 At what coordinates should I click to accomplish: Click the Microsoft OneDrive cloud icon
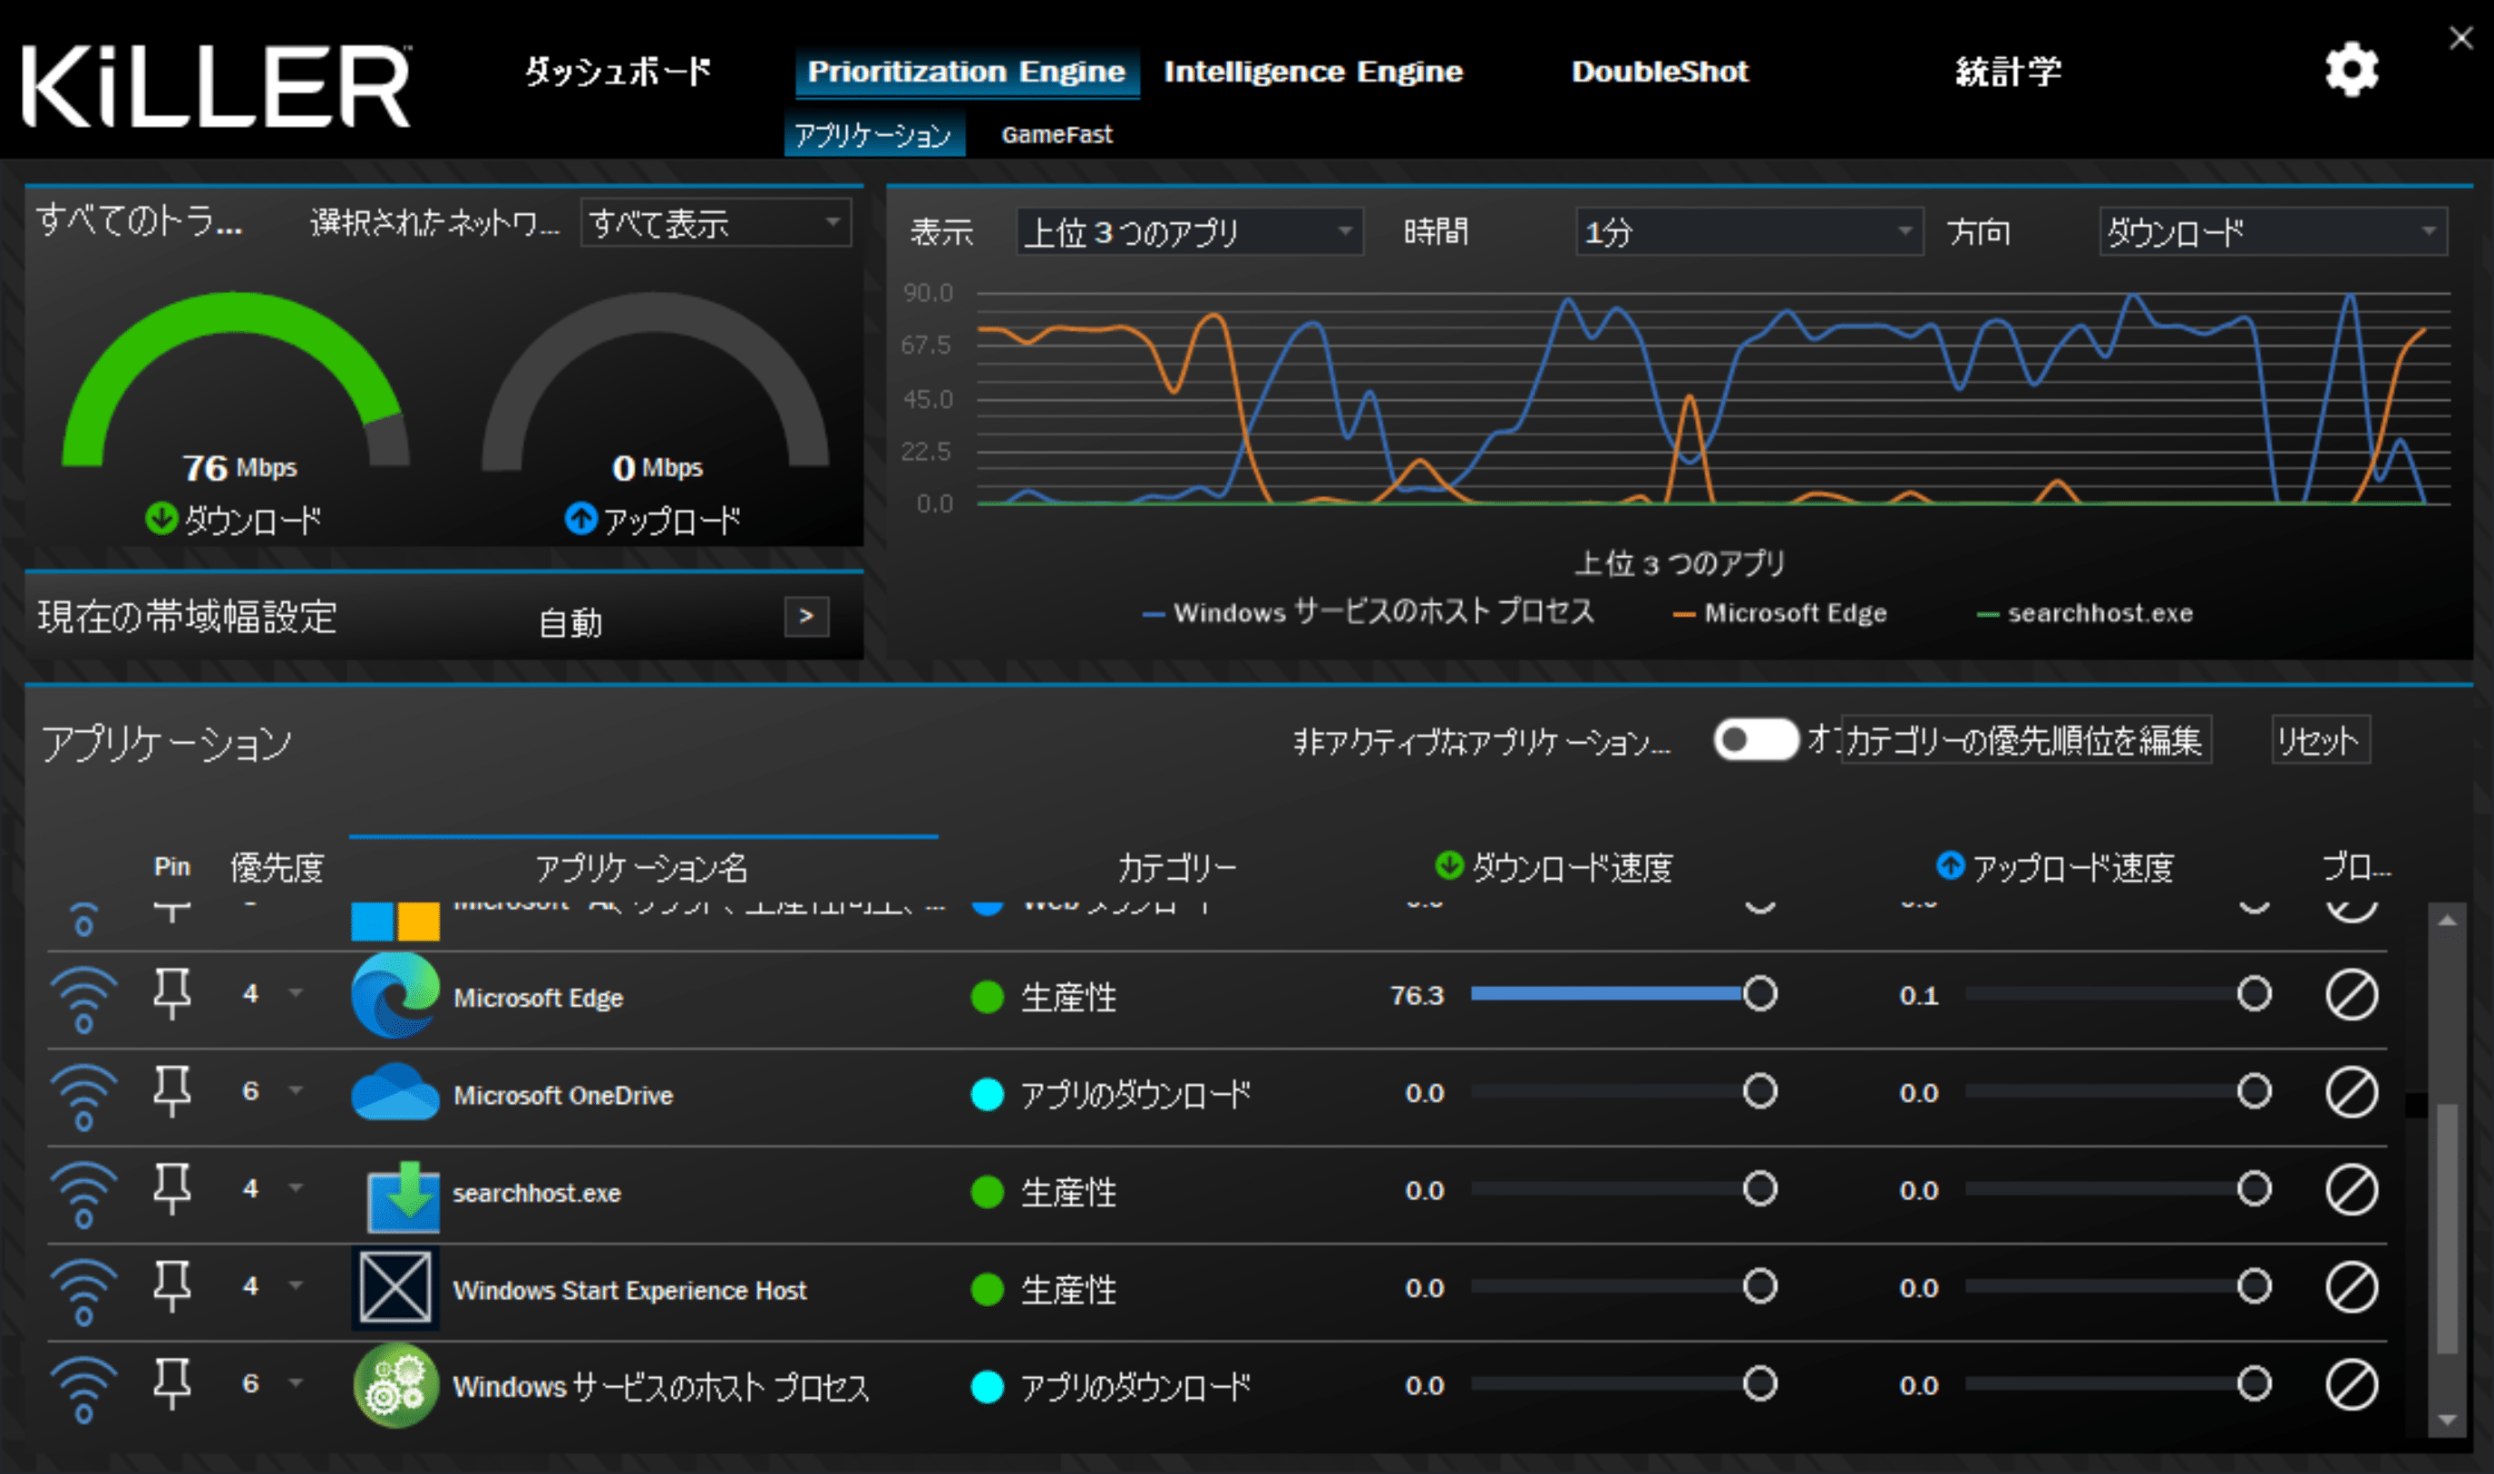395,1093
